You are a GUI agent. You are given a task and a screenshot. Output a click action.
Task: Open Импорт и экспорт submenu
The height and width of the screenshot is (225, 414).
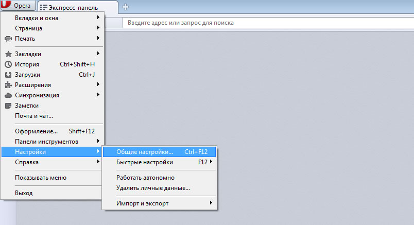[x=160, y=203]
